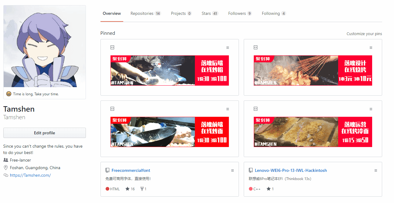Open the Tamshen.com website link
This screenshot has width=394, height=203.
[30, 175]
